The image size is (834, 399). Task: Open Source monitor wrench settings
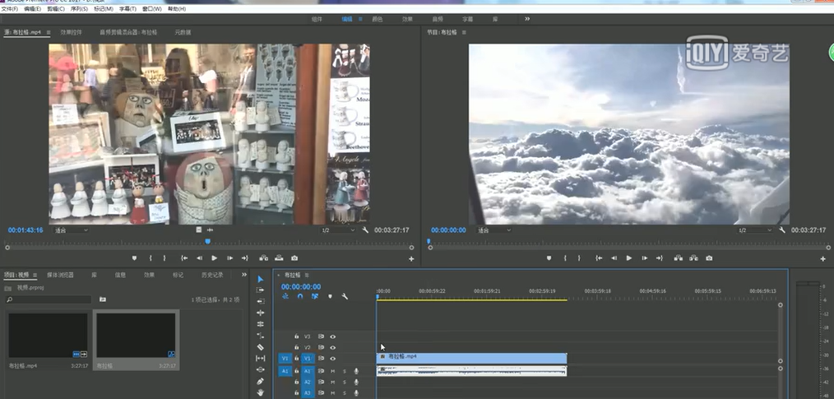pyautogui.click(x=365, y=230)
